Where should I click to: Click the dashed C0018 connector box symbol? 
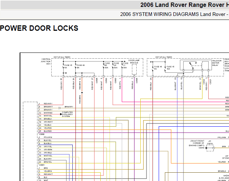tap(210, 148)
